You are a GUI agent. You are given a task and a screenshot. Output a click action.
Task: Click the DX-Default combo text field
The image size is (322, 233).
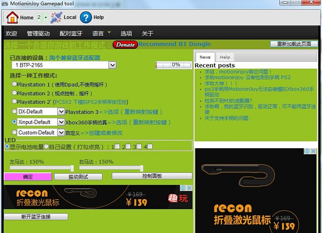click(x=37, y=111)
